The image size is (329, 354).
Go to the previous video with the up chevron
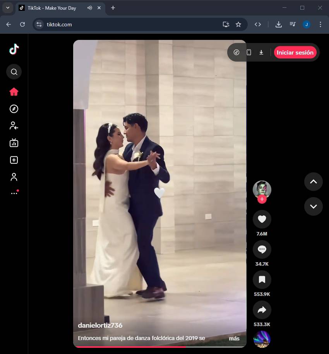pyautogui.click(x=314, y=182)
